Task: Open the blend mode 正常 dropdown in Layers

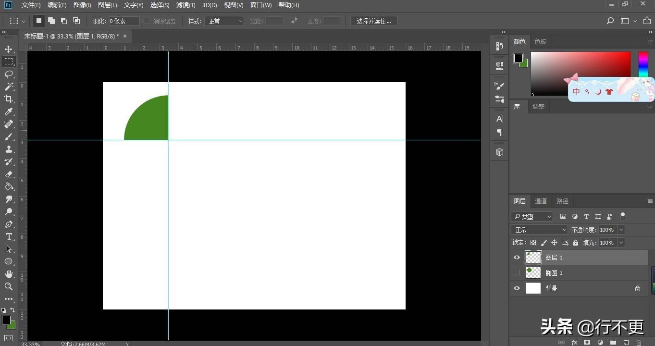Action: point(540,230)
